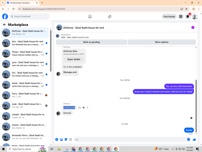The height and width of the screenshot is (152, 202).
Task: Open Jamie's 2bed 1bath house chat
Action: coord(25,85)
